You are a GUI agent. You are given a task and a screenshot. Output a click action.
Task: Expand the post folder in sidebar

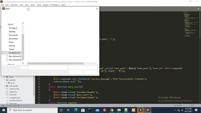[x=6, y=83]
